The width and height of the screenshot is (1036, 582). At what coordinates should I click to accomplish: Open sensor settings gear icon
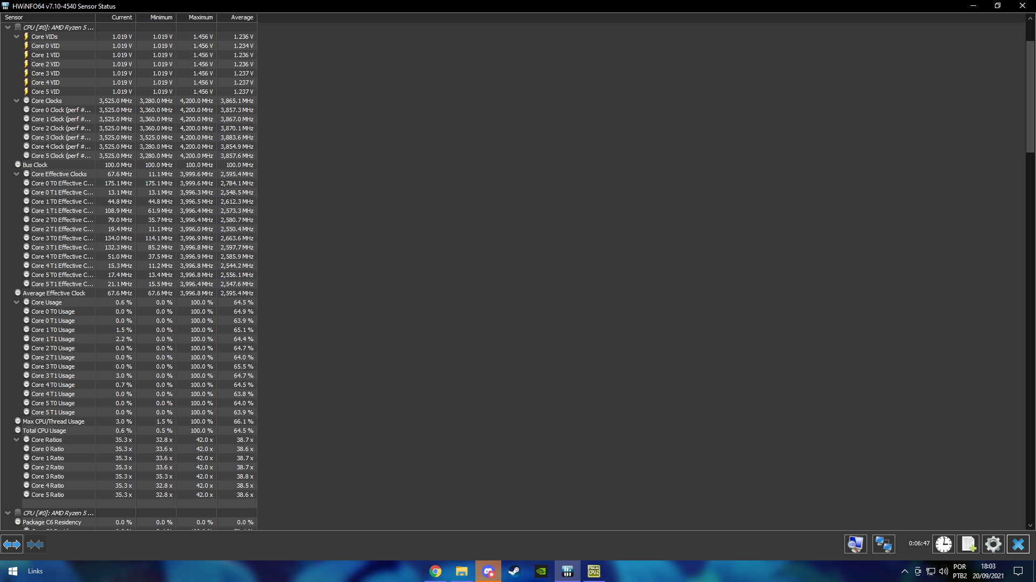[993, 544]
